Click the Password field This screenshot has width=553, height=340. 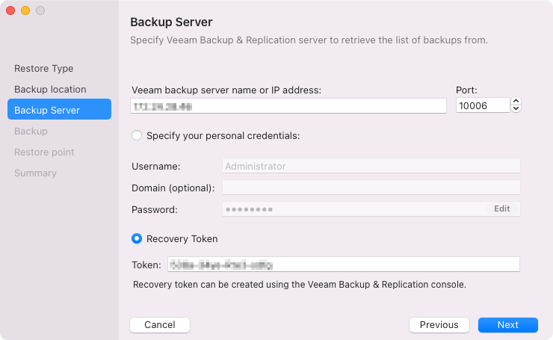(x=371, y=209)
